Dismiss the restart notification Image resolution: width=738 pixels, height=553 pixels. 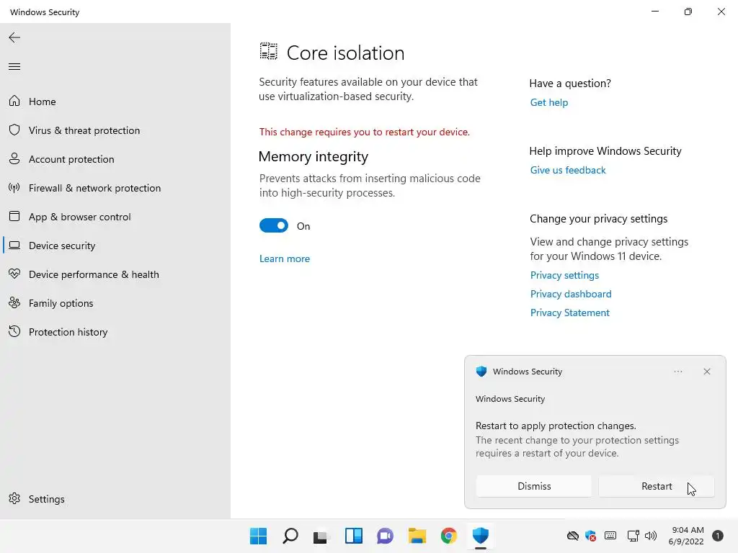click(534, 486)
